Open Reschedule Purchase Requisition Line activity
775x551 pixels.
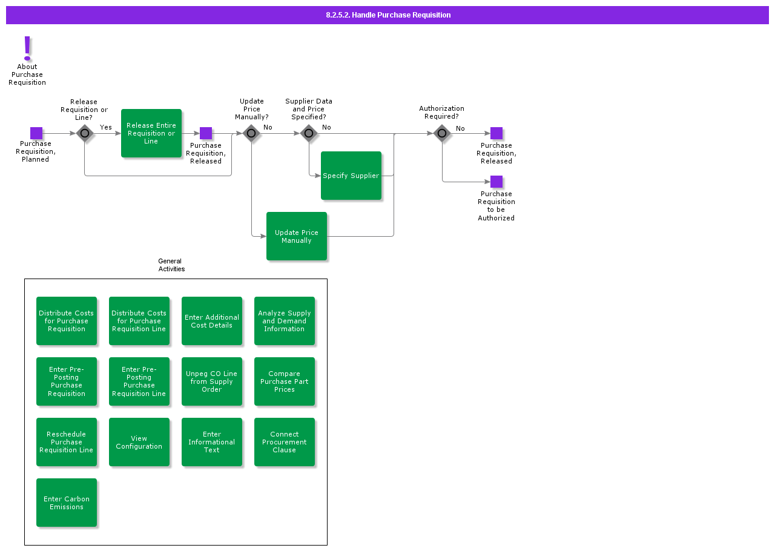[67, 442]
